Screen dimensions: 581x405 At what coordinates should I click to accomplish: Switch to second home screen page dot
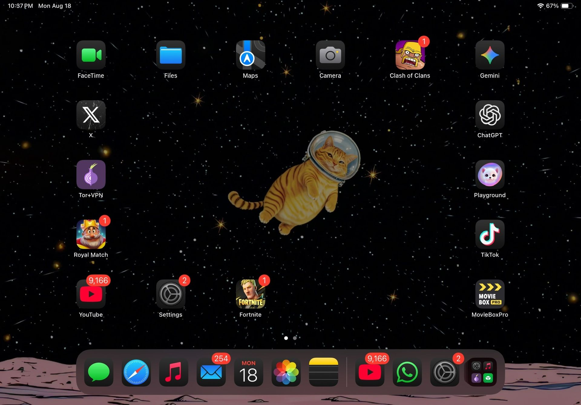295,338
